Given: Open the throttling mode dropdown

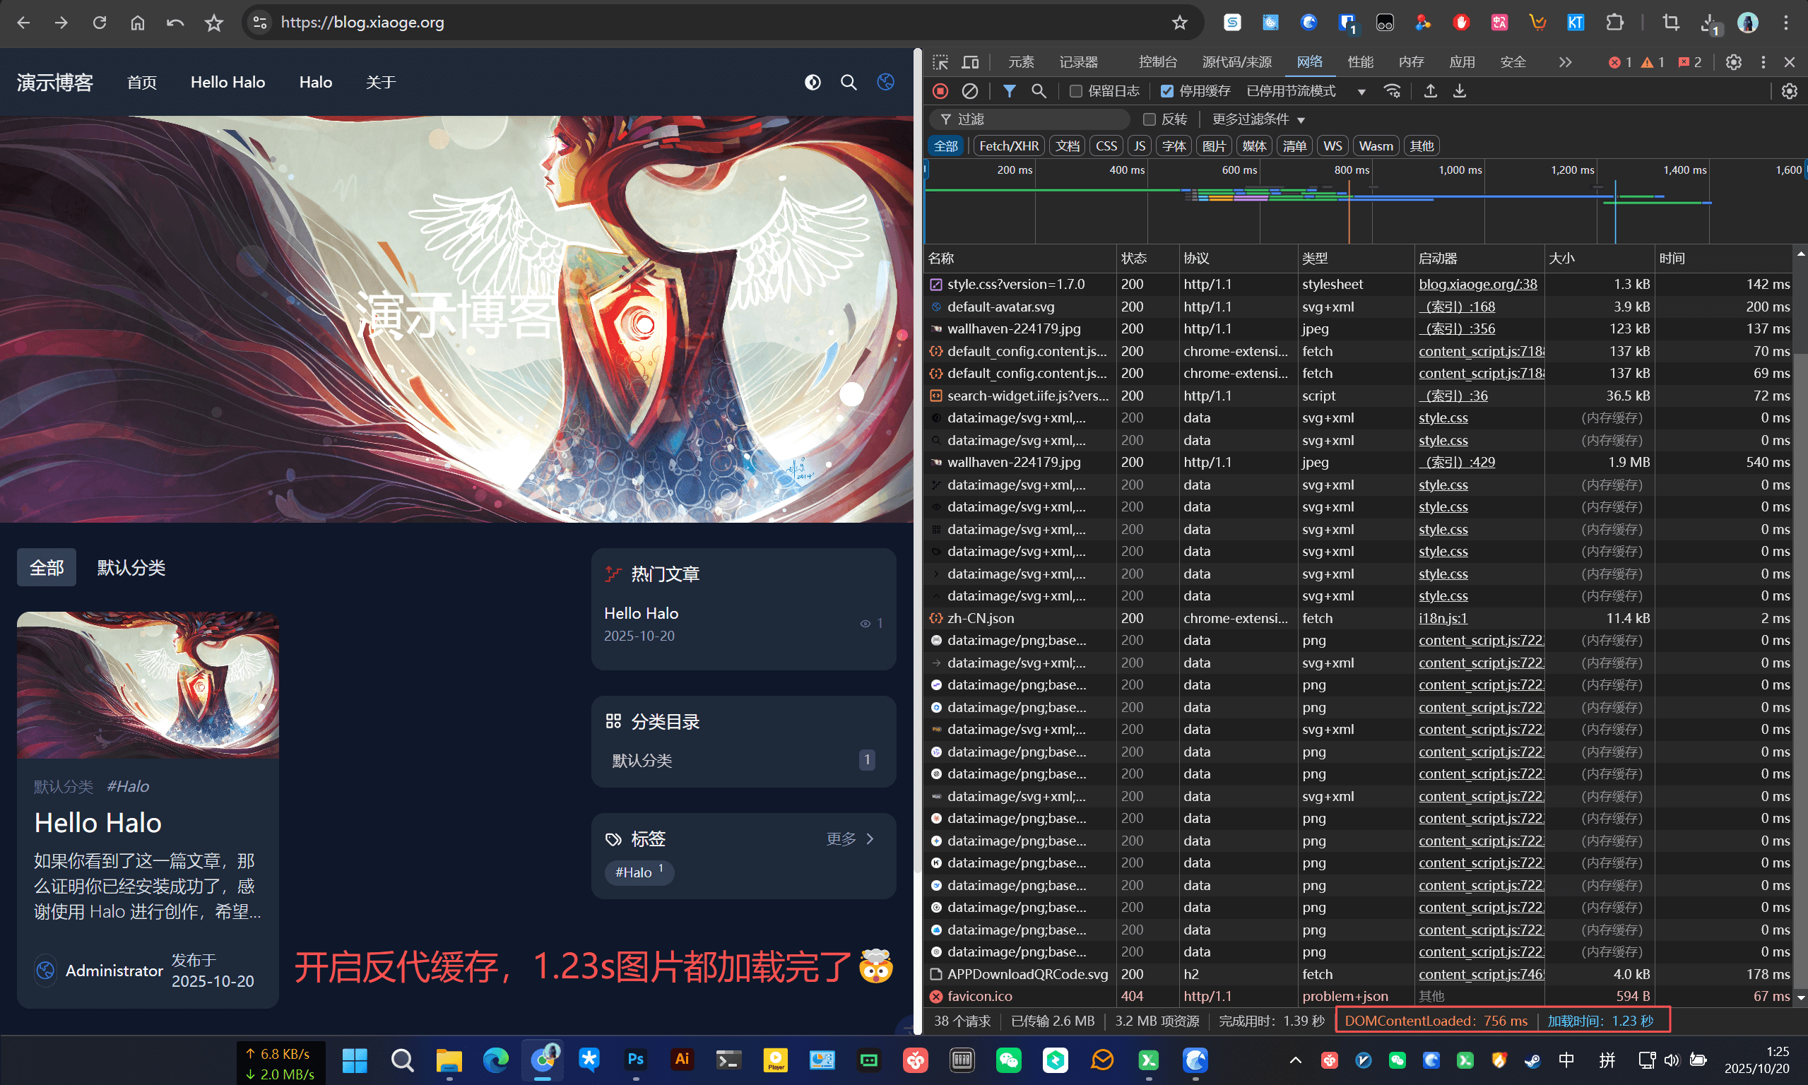Looking at the screenshot, I should click(1305, 91).
